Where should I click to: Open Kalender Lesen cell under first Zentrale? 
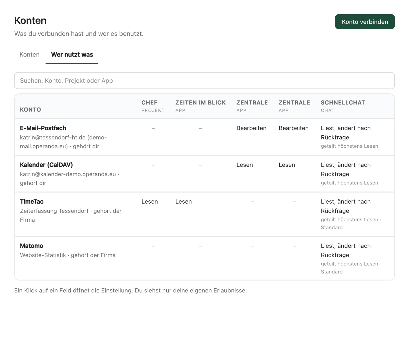click(245, 165)
